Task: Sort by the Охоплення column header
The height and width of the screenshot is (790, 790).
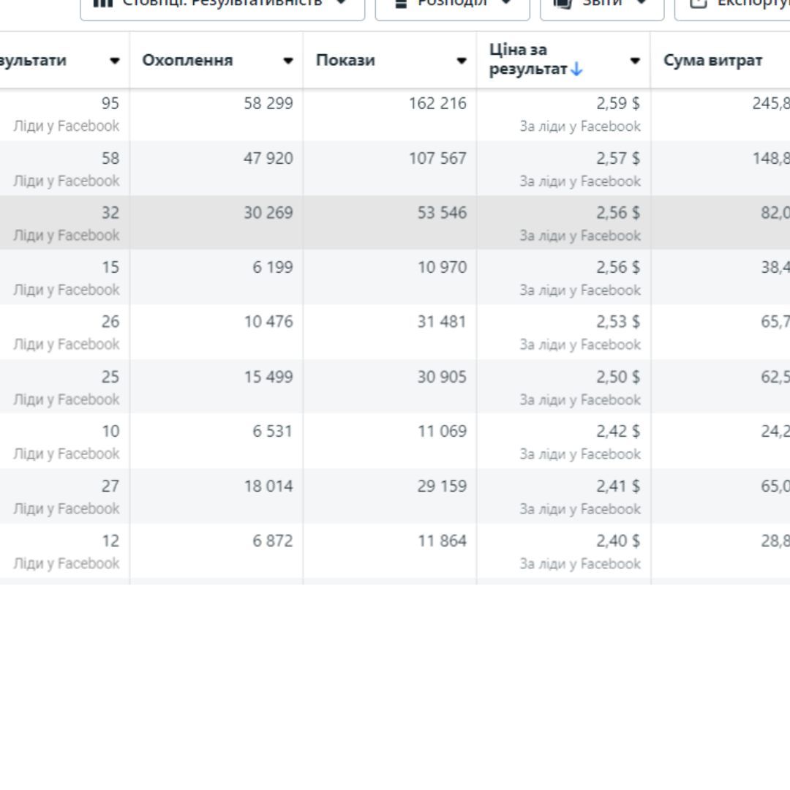Action: point(187,60)
